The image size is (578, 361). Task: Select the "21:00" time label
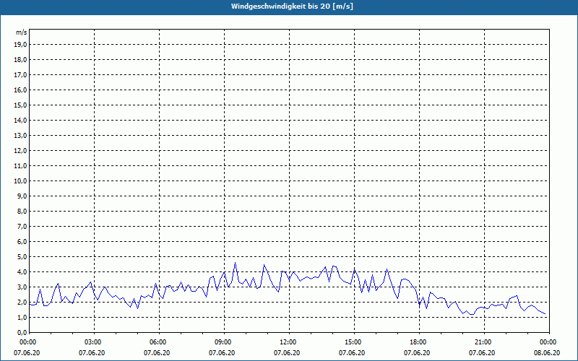tap(484, 342)
